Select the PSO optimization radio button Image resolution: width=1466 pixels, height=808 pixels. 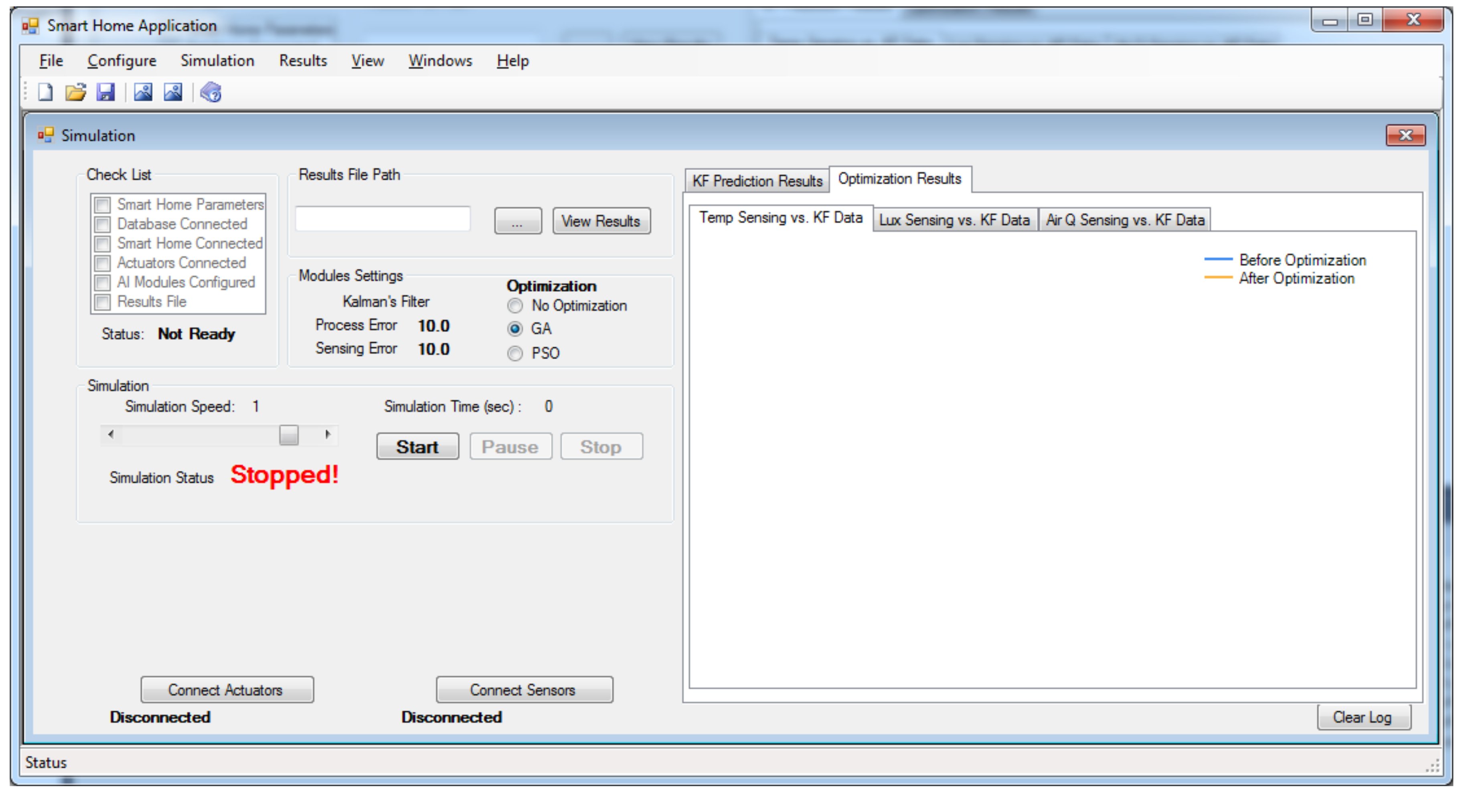click(x=515, y=353)
